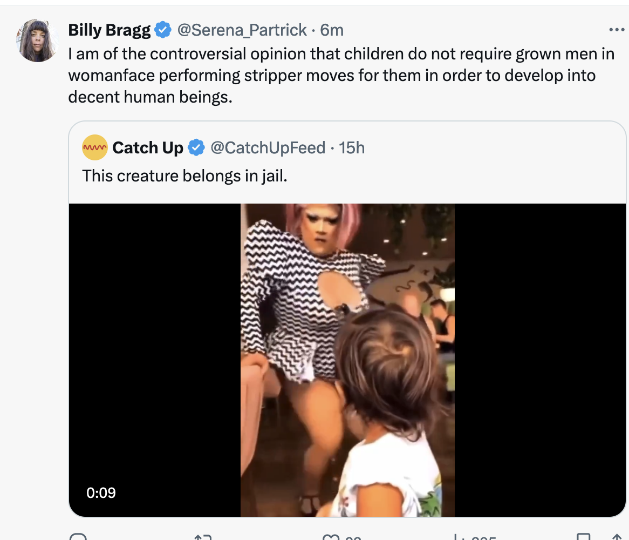Image resolution: width=629 pixels, height=540 pixels.
Task: Open the Catch Up account name
Action: pos(148,147)
